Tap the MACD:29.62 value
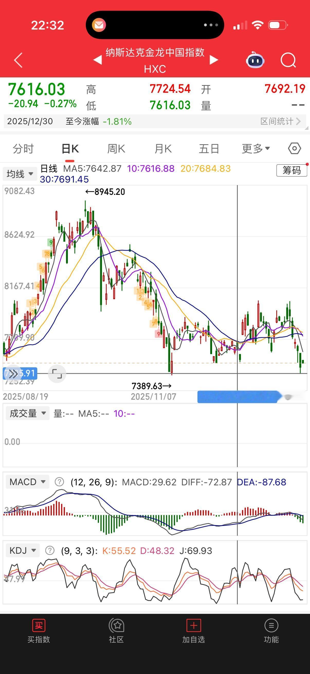The image size is (310, 674). 149,482
